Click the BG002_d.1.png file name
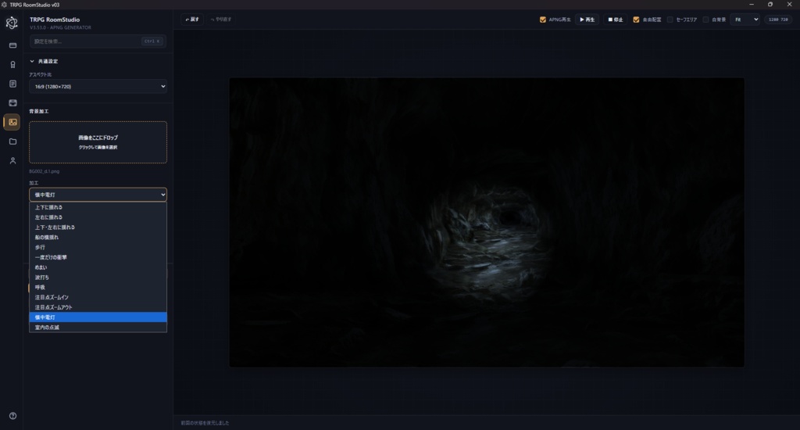The width and height of the screenshot is (800, 430). pos(44,171)
